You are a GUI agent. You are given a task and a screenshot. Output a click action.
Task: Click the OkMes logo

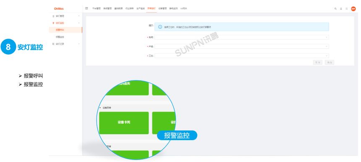59,8
